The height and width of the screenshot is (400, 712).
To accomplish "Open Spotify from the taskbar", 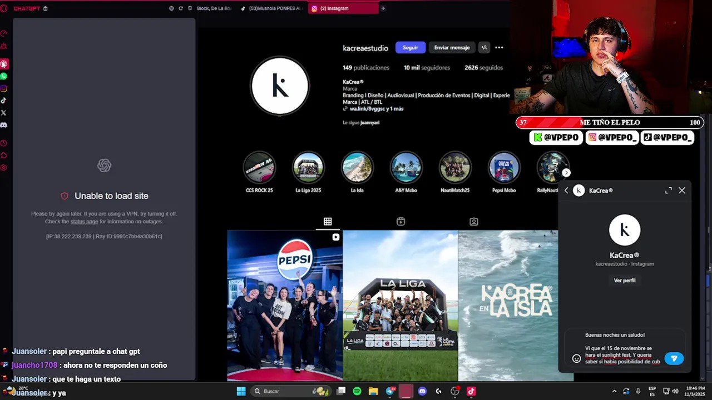I will 357,391.
